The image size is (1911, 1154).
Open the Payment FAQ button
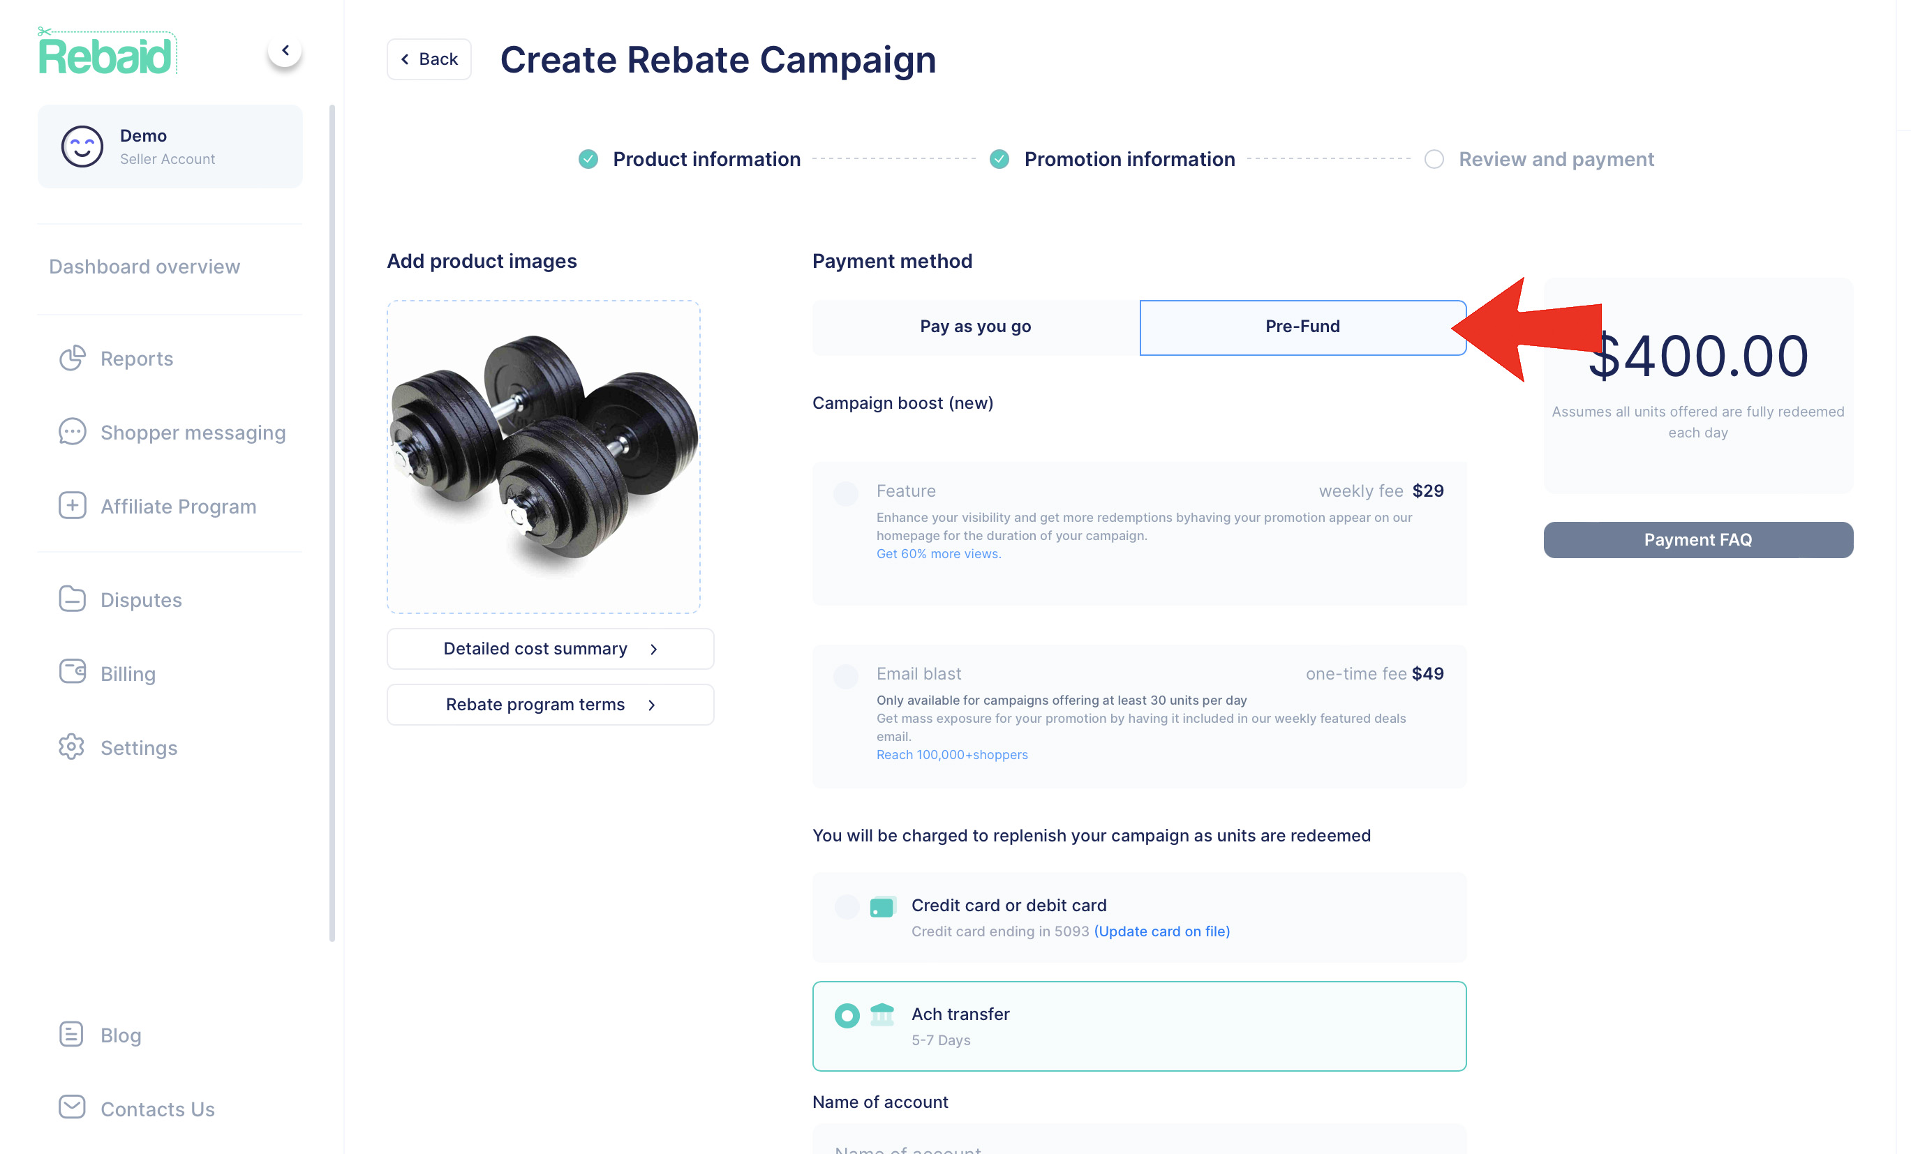point(1697,540)
